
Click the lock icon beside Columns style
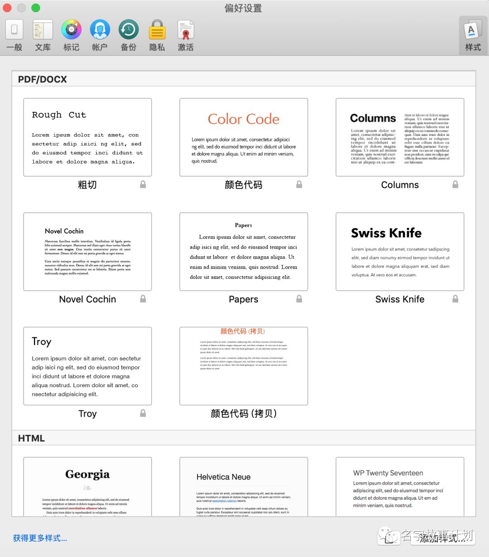pos(455,184)
